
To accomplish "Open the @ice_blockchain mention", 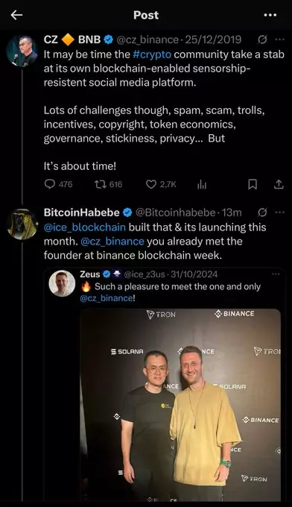I will point(85,227).
